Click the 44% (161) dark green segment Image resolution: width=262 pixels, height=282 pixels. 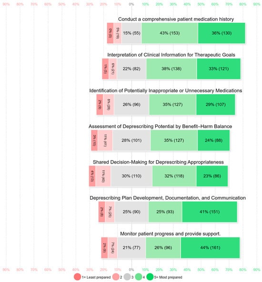point(210,248)
